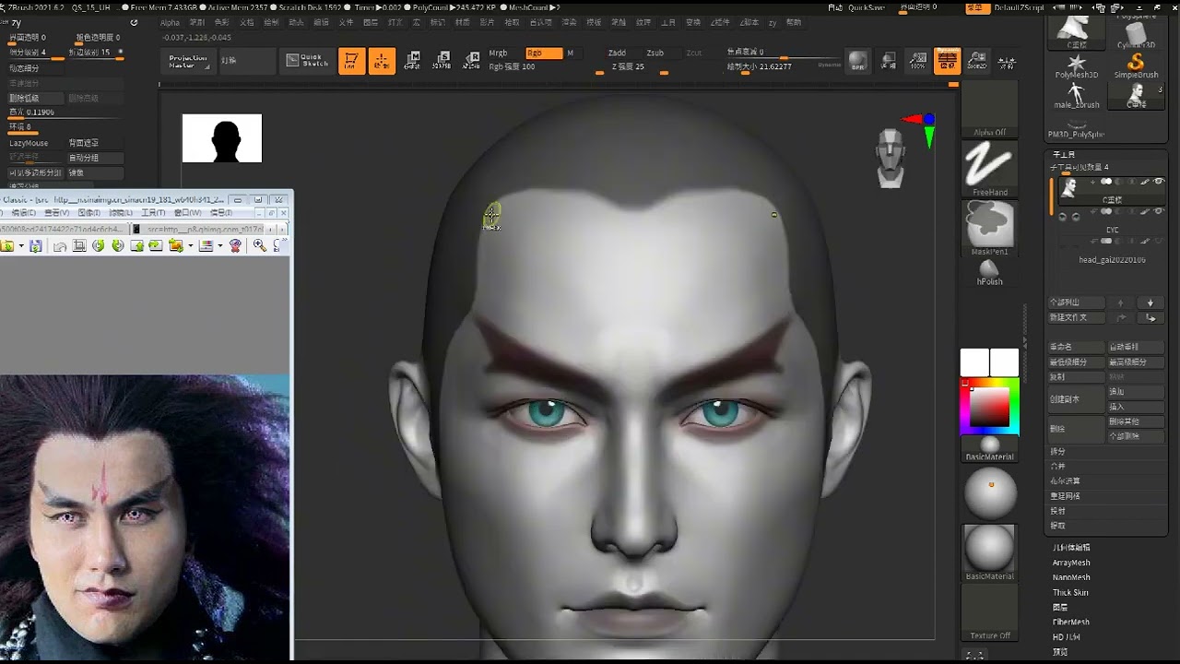
Task: Choose the PolyMesh3D star tool
Action: [x=1076, y=65]
